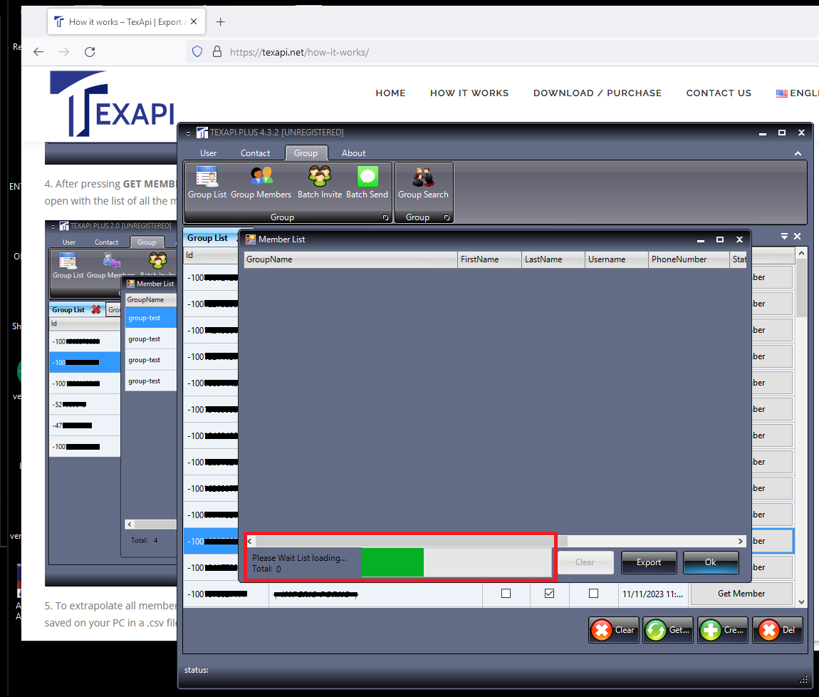Launch the Batch Invite tool
The image size is (819, 697).
[x=320, y=182]
